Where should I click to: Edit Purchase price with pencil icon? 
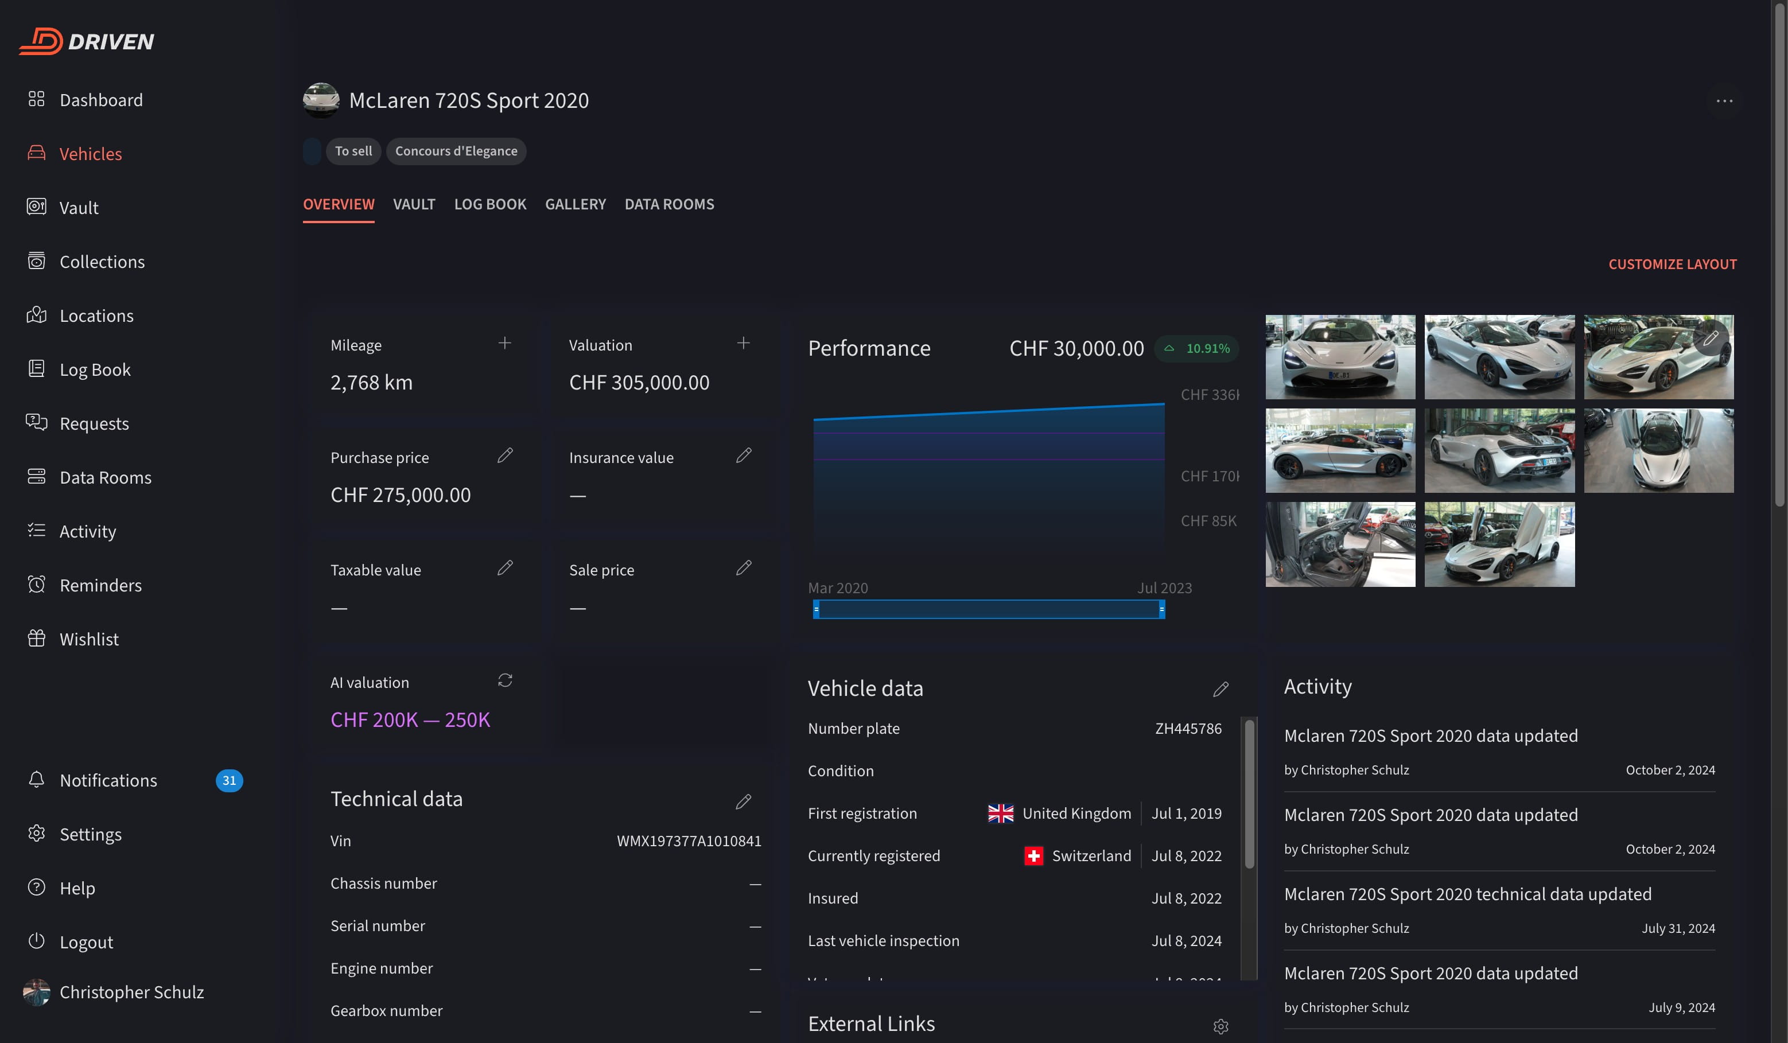504,456
